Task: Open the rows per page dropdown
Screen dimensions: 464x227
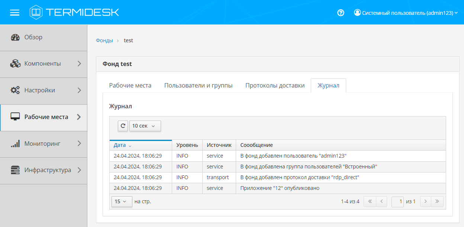Action: [x=121, y=201]
